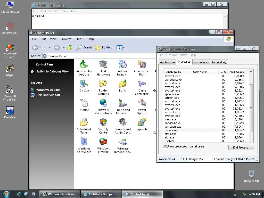The height and width of the screenshot is (198, 264).
Task: Open the Speech settings icon
Action: (x=142, y=125)
